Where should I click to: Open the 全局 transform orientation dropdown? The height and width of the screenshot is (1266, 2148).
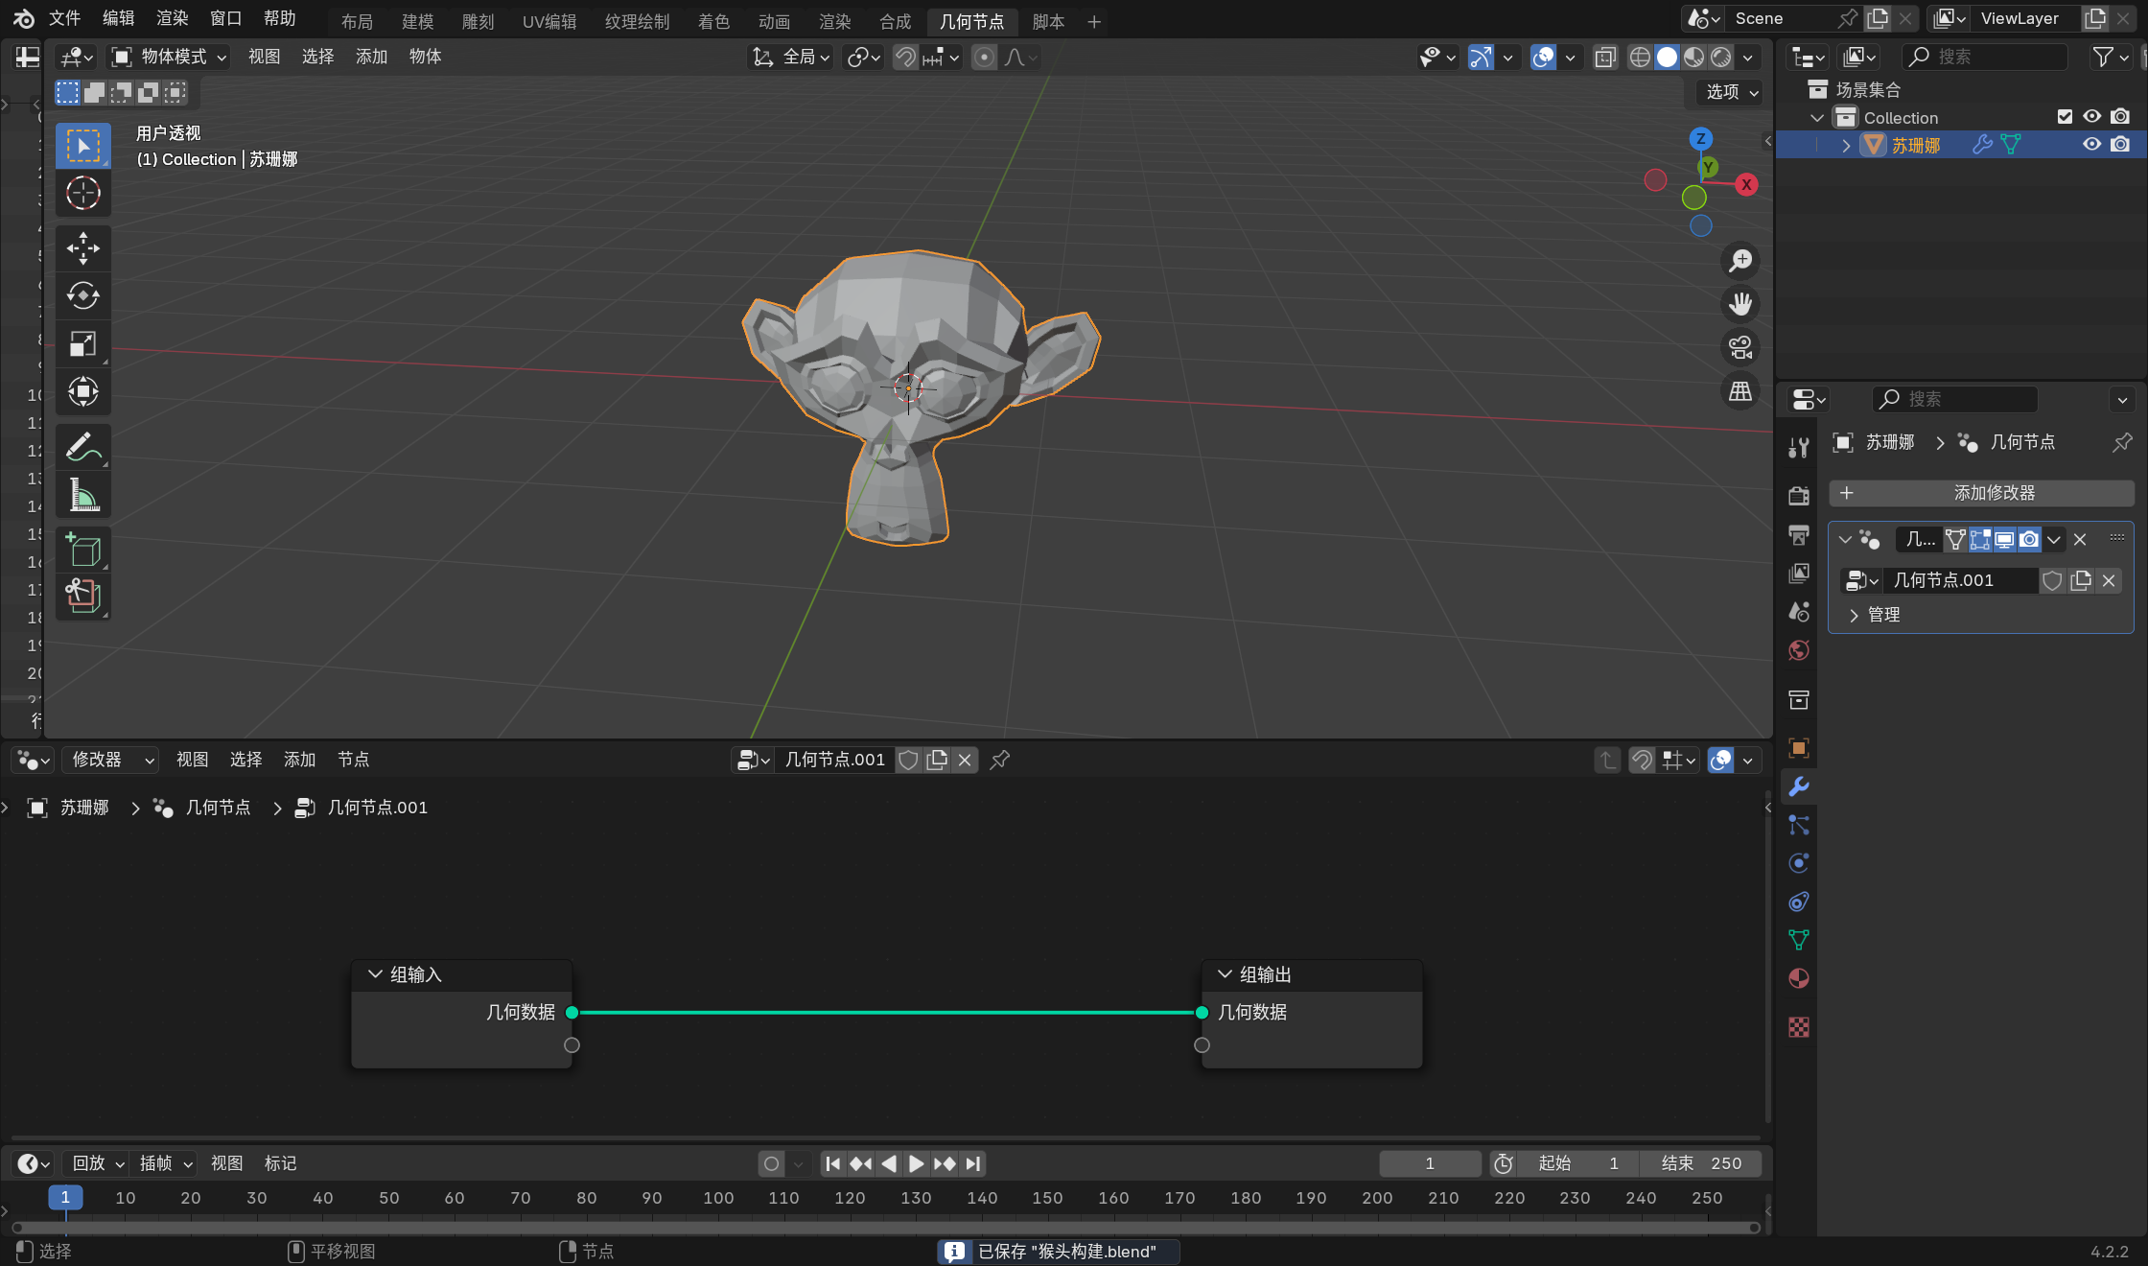(x=791, y=58)
